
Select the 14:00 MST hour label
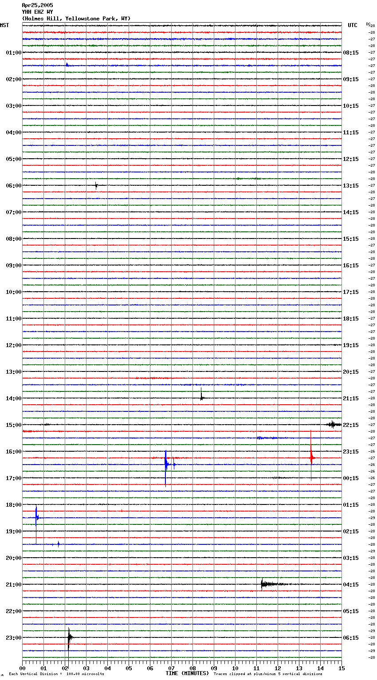coord(13,399)
